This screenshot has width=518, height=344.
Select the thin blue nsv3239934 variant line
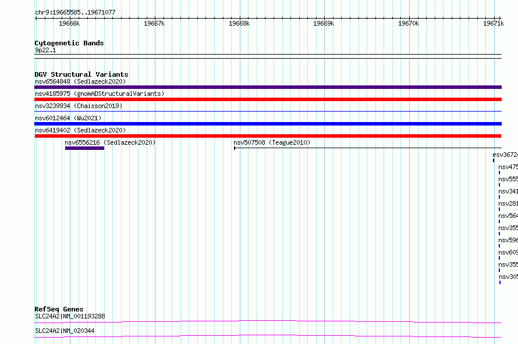pyautogui.click(x=268, y=112)
